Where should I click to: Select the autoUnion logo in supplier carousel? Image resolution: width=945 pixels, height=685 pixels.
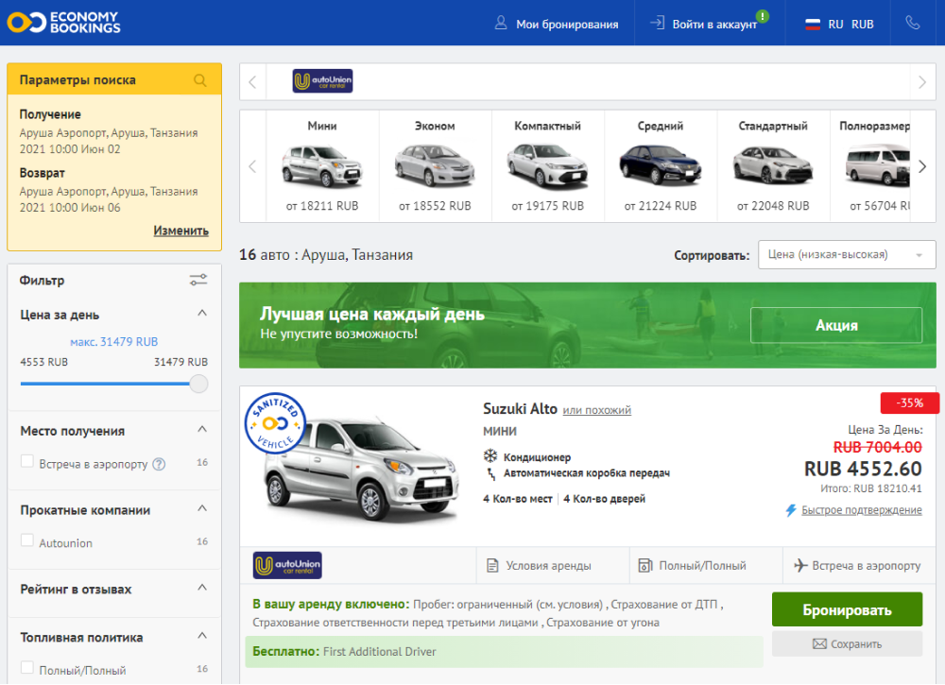(x=322, y=81)
